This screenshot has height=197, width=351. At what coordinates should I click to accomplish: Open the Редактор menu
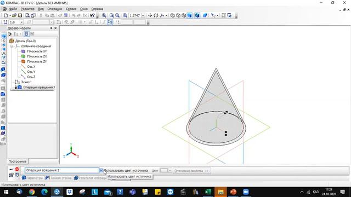(27, 9)
